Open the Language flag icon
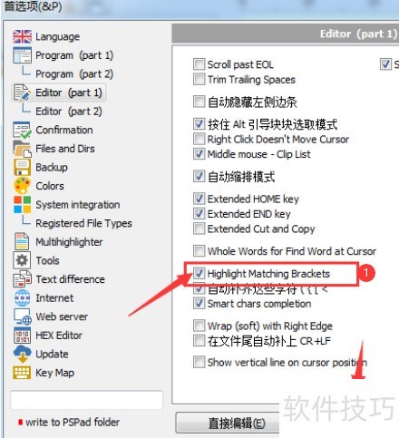This screenshot has width=399, height=438. [x=22, y=37]
